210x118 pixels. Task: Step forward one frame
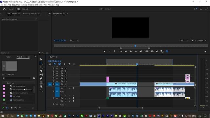point(136,51)
